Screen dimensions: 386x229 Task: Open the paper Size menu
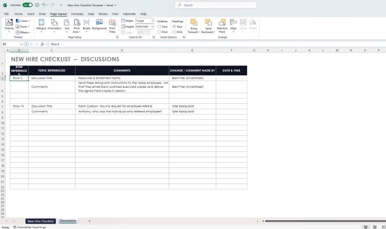(67, 26)
